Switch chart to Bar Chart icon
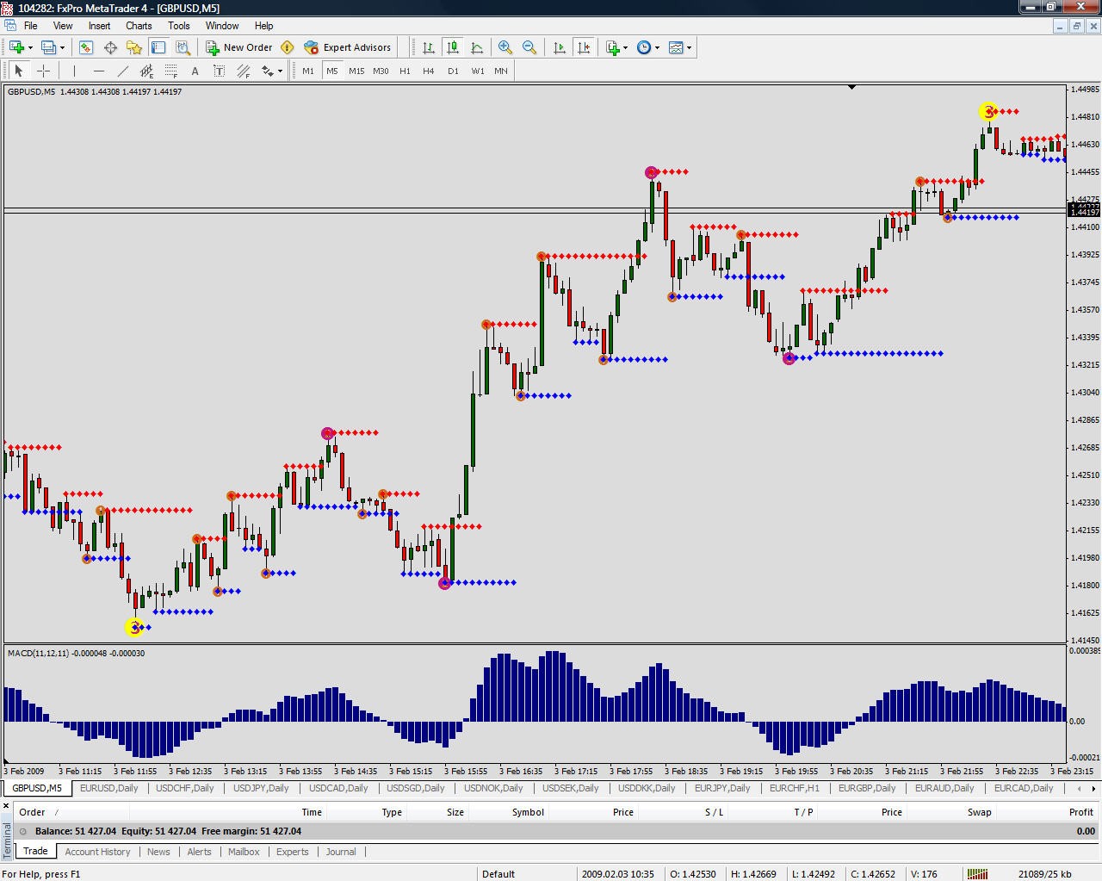This screenshot has height=881, width=1102. point(429,47)
